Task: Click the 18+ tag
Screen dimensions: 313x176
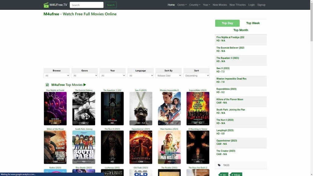Action: (x=223, y=174)
